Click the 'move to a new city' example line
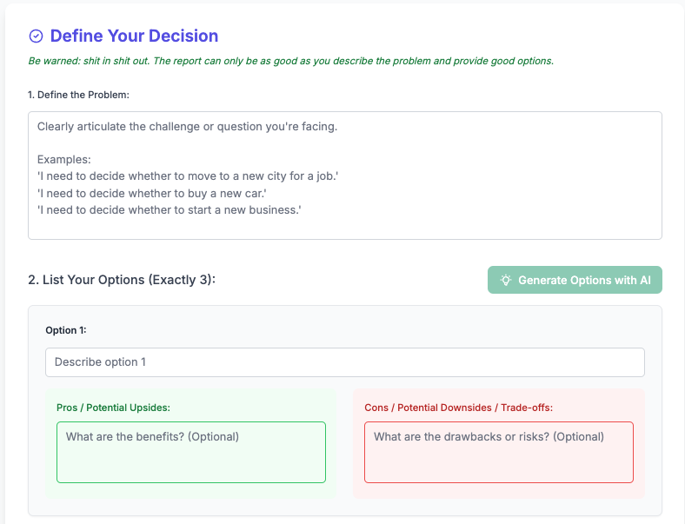Image resolution: width=685 pixels, height=524 pixels. coord(188,176)
